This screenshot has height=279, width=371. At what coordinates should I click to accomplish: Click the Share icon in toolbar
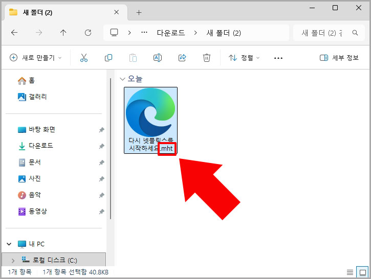point(182,58)
